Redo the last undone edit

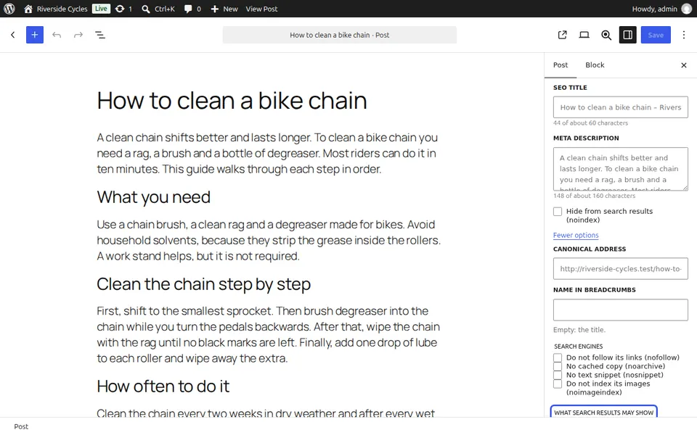tap(78, 35)
